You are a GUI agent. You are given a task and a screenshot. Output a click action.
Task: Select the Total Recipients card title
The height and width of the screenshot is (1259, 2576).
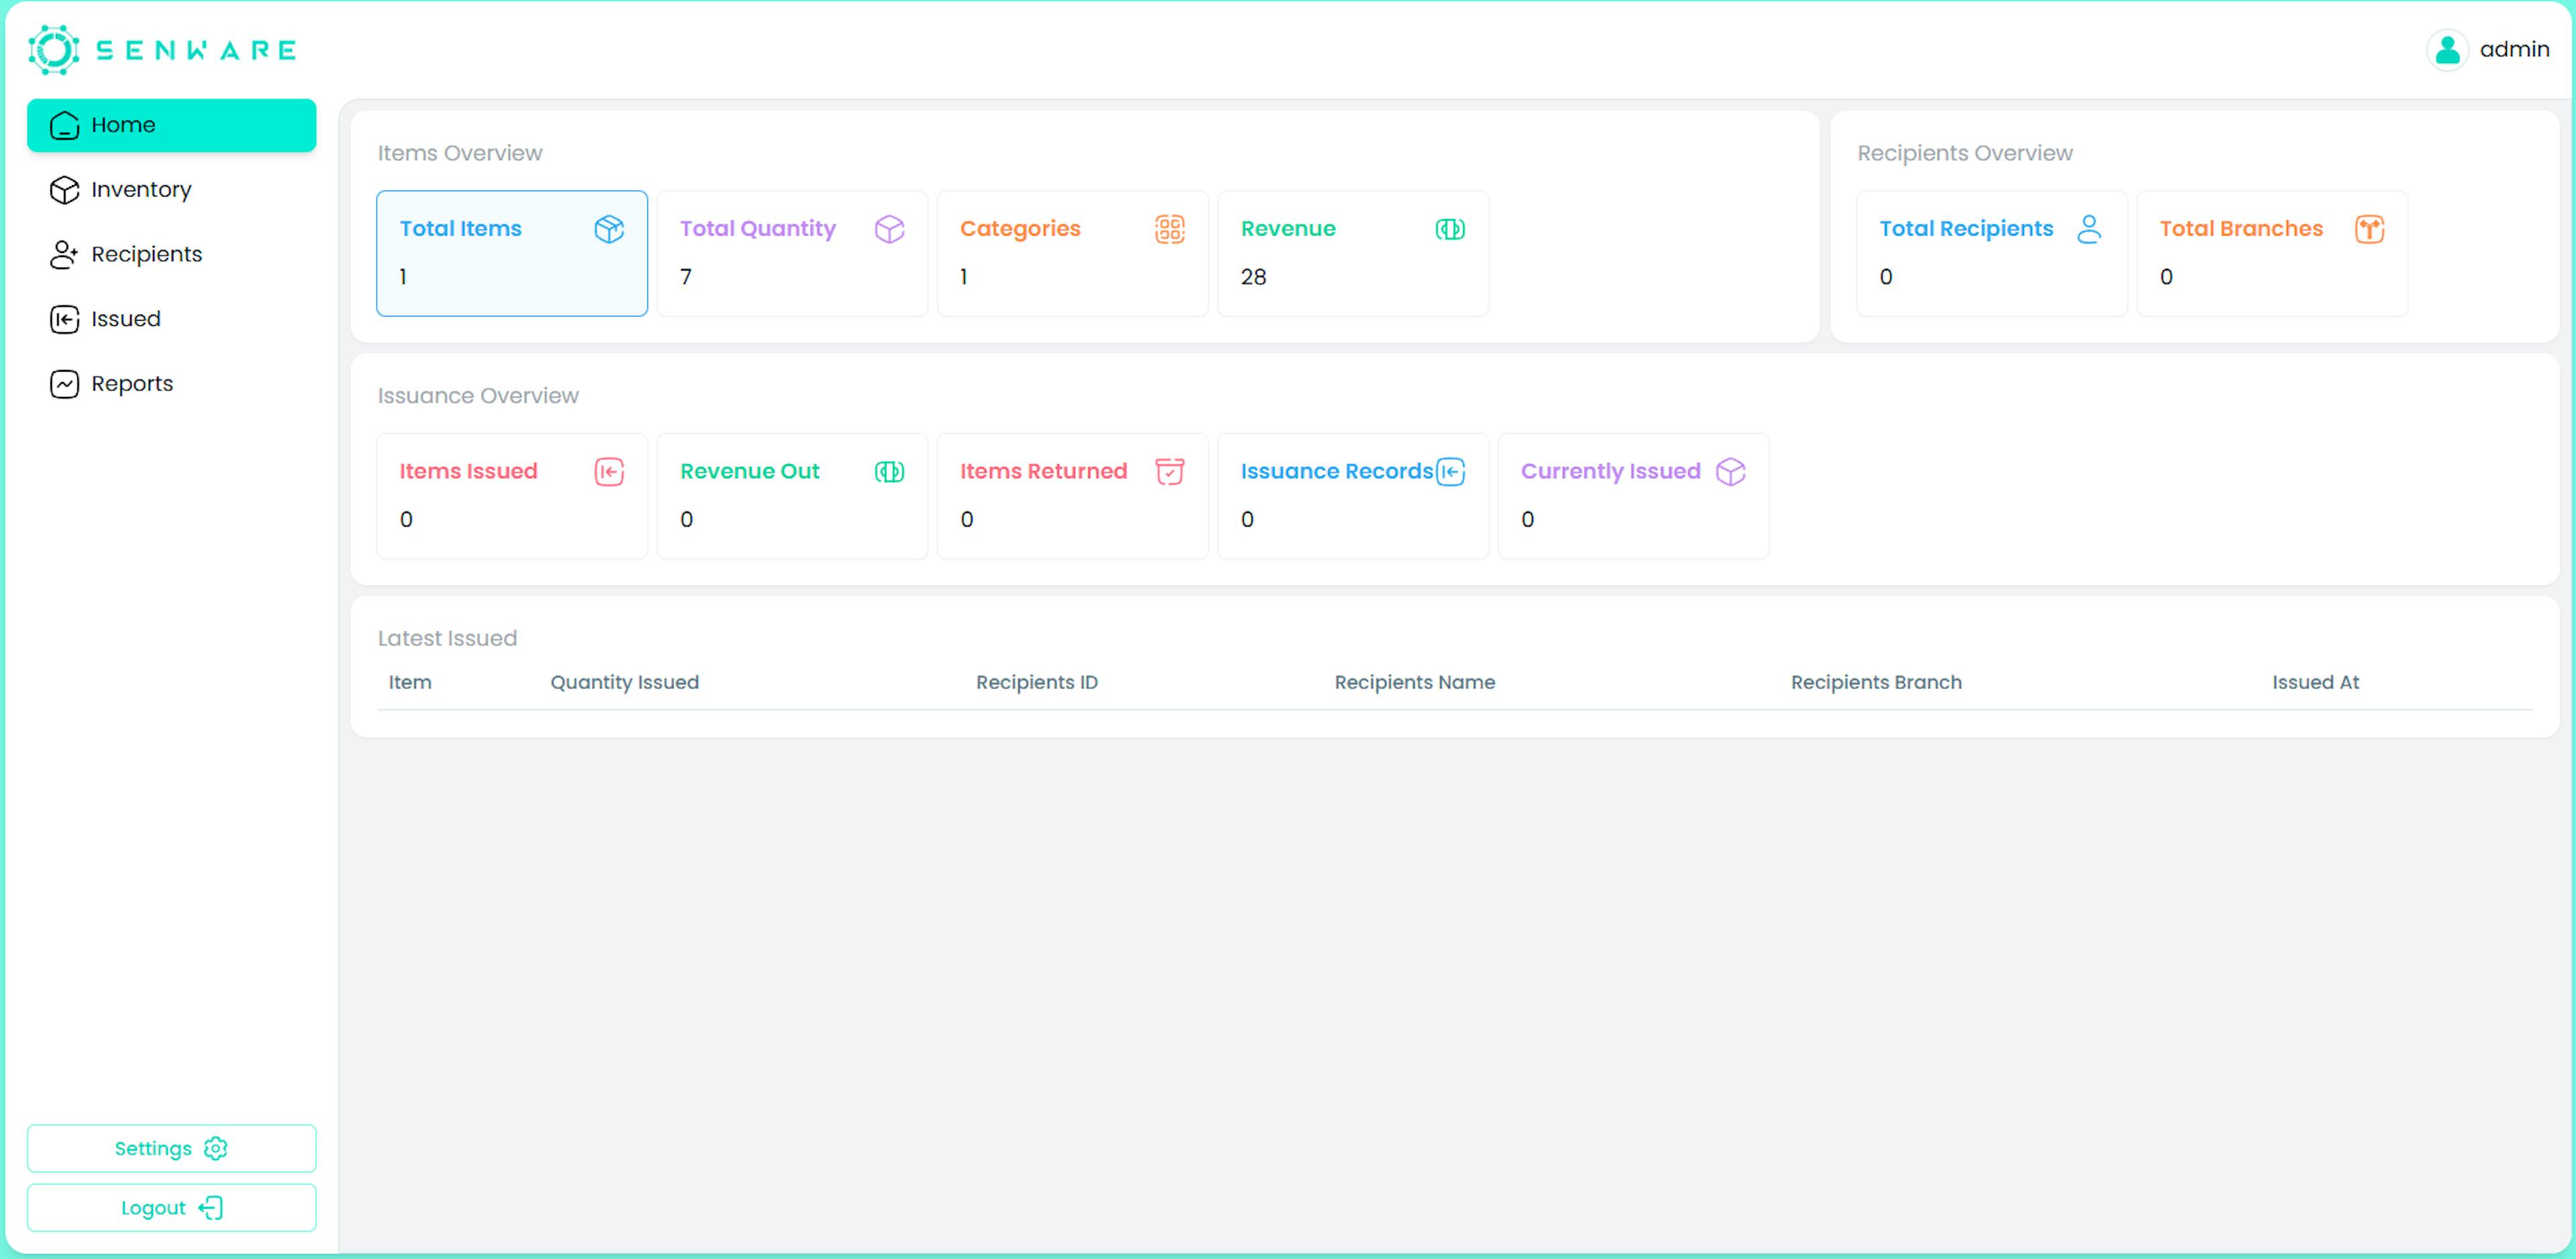click(1966, 229)
